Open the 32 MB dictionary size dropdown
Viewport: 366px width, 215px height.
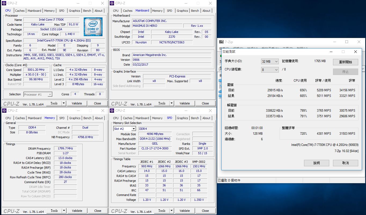click(x=270, y=61)
